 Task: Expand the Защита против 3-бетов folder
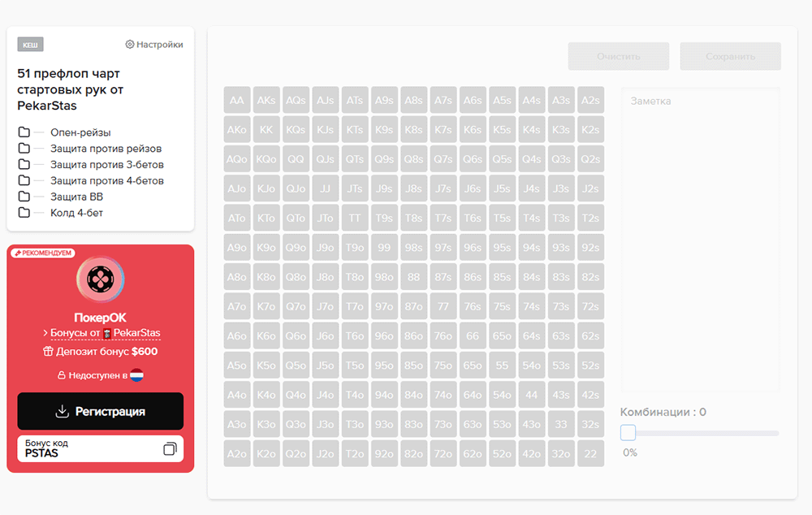click(x=106, y=164)
